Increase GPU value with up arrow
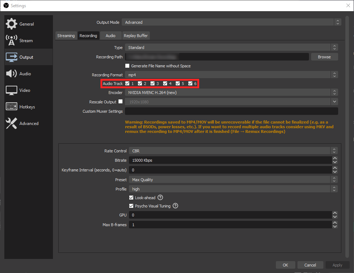 point(335,213)
